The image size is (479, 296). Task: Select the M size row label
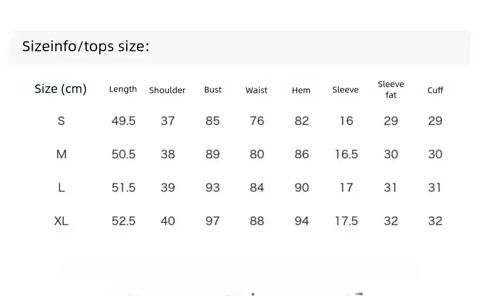(x=61, y=154)
